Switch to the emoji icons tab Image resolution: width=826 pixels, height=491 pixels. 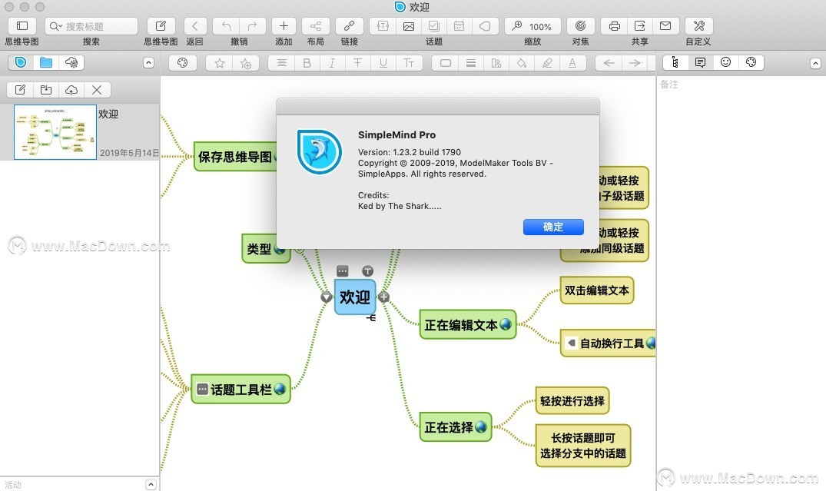(x=726, y=63)
